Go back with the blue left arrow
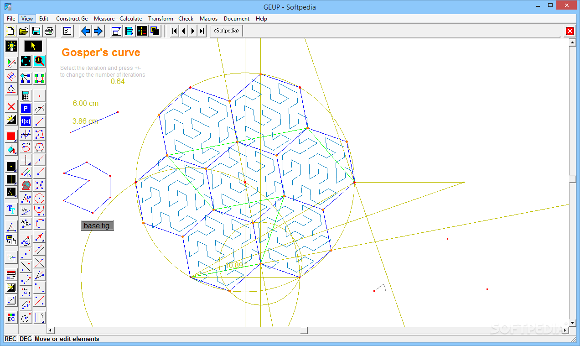This screenshot has width=580, height=346. 85,31
